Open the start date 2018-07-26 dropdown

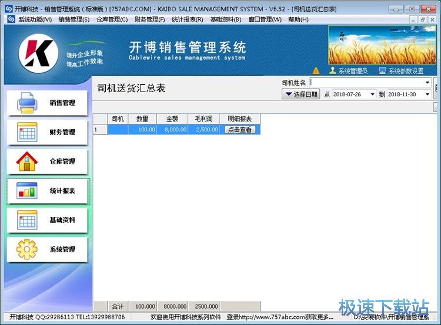coord(372,94)
